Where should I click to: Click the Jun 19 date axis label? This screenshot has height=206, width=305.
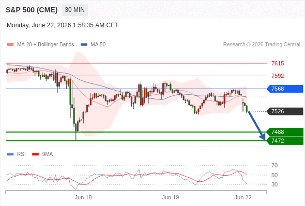(x=171, y=197)
